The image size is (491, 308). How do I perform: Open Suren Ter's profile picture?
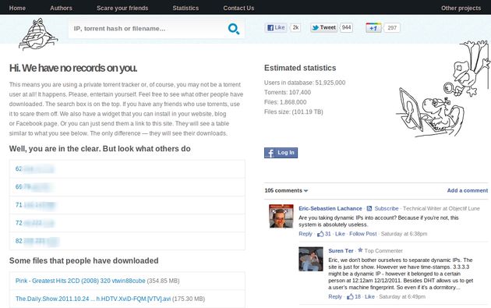311,259
